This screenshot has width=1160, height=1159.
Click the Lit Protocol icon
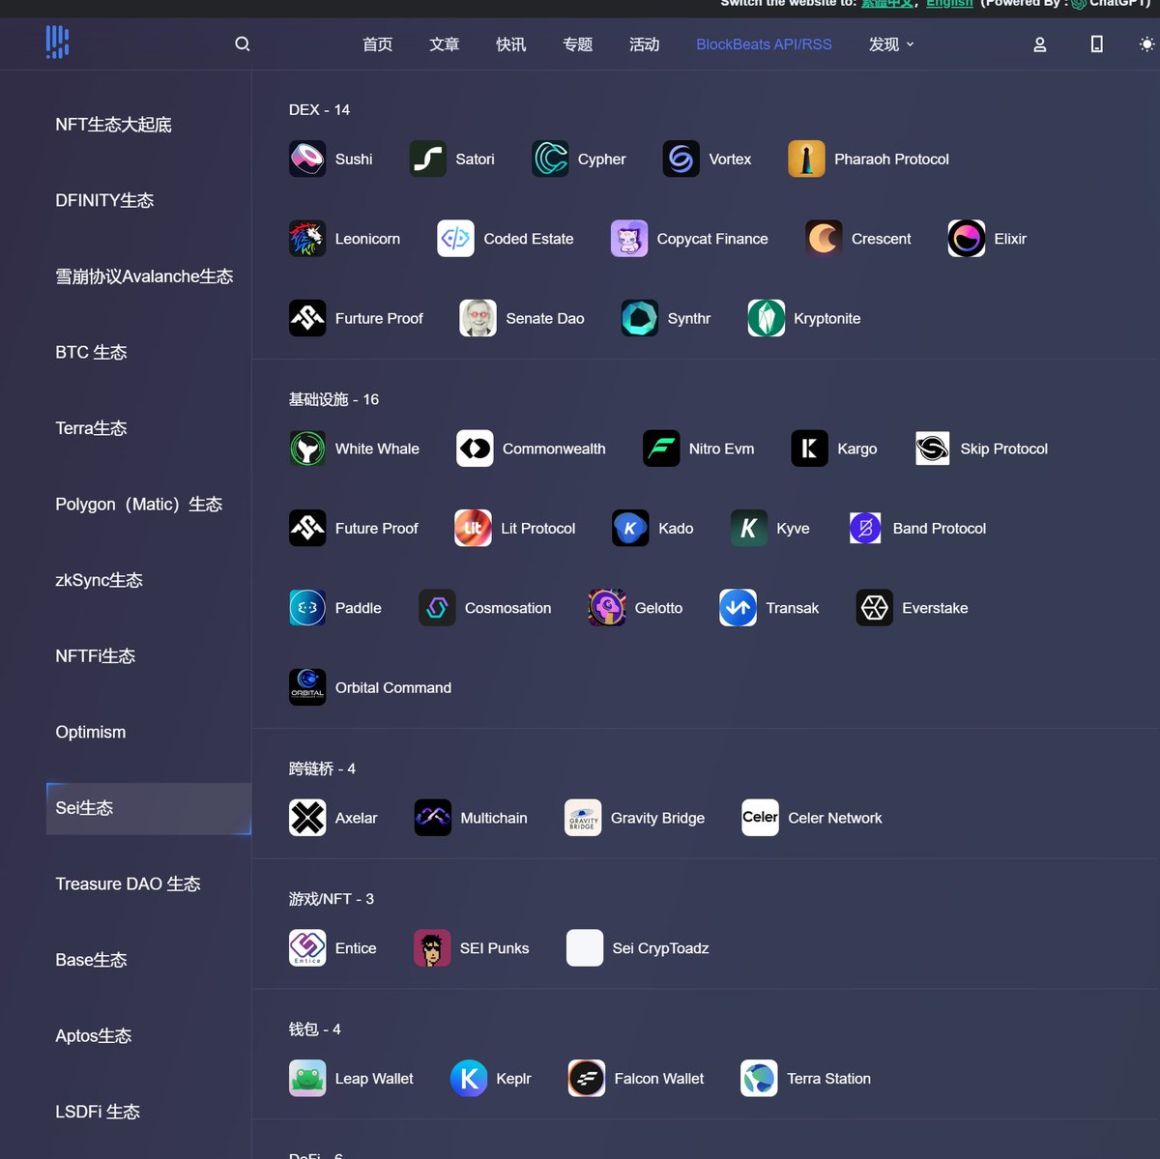coord(474,529)
